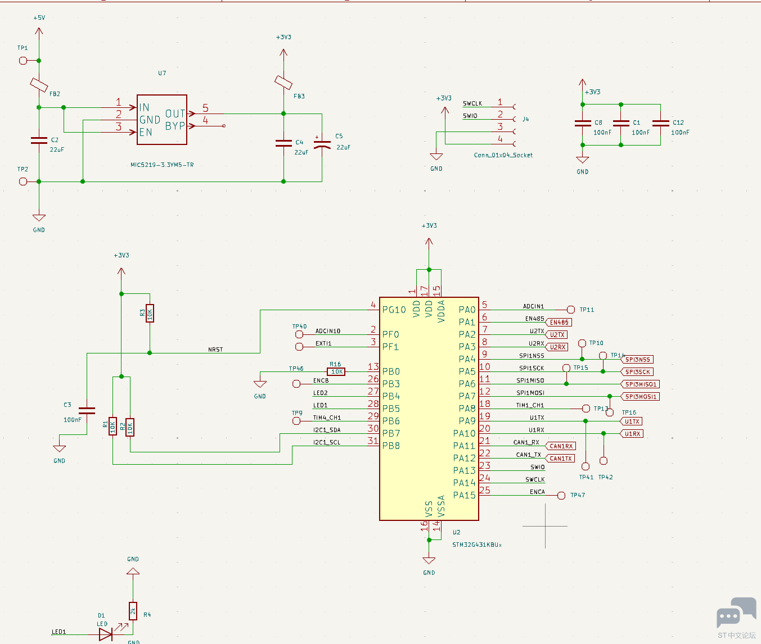Select decoupling capacitor C1
Viewport: 761px width, 644px height.
coord(621,123)
